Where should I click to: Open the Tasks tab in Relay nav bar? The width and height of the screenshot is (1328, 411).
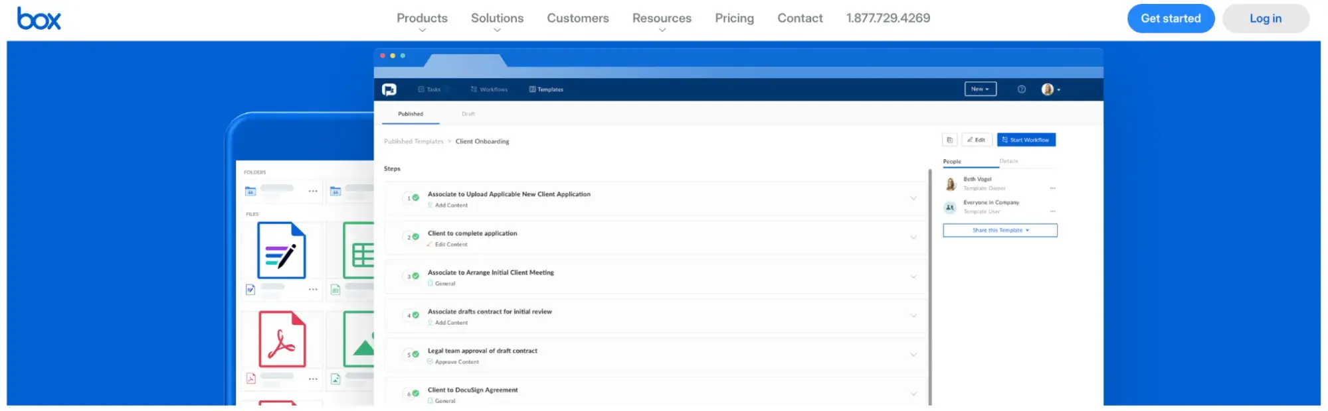[429, 89]
